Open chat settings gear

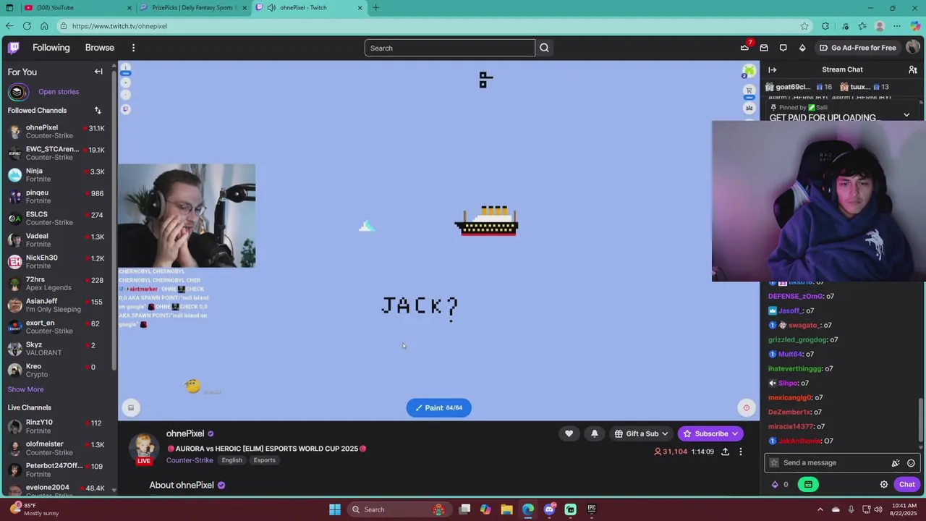point(884,485)
